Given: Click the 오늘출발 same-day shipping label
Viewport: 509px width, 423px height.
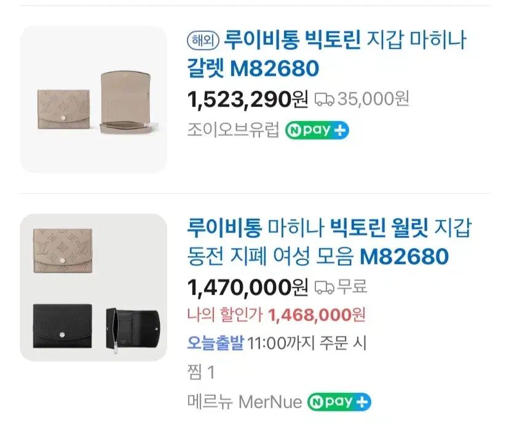Looking at the screenshot, I should 216,344.
